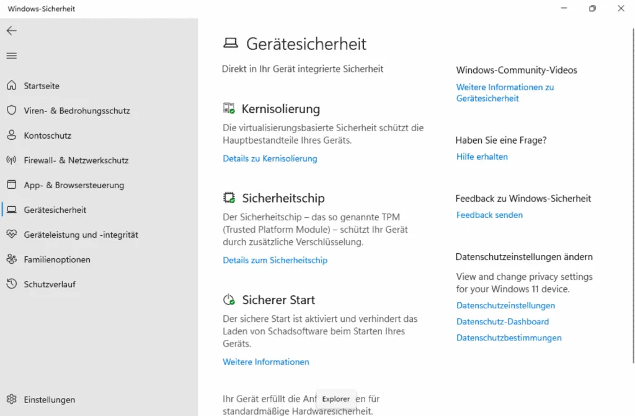Click the Geräteleistung heart icon

click(12, 235)
